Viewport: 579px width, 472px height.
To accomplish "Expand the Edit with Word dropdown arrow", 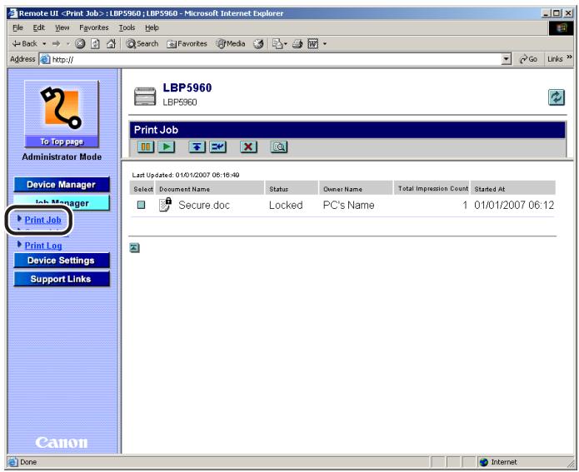I will 325,44.
